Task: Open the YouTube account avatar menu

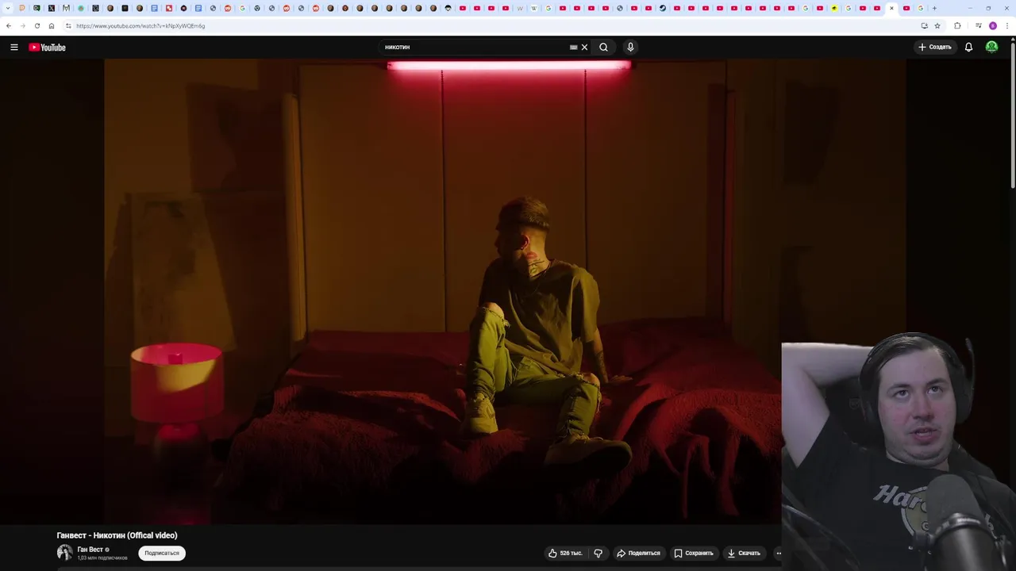Action: click(991, 47)
